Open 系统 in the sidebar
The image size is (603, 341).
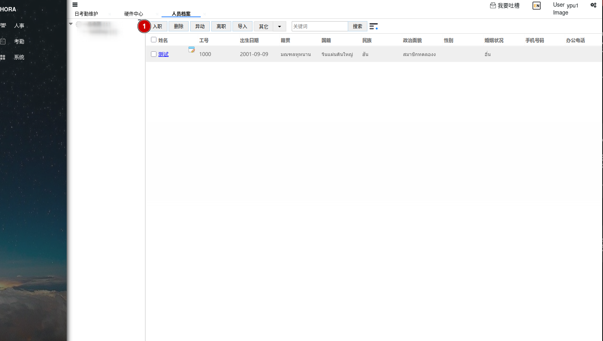(19, 57)
